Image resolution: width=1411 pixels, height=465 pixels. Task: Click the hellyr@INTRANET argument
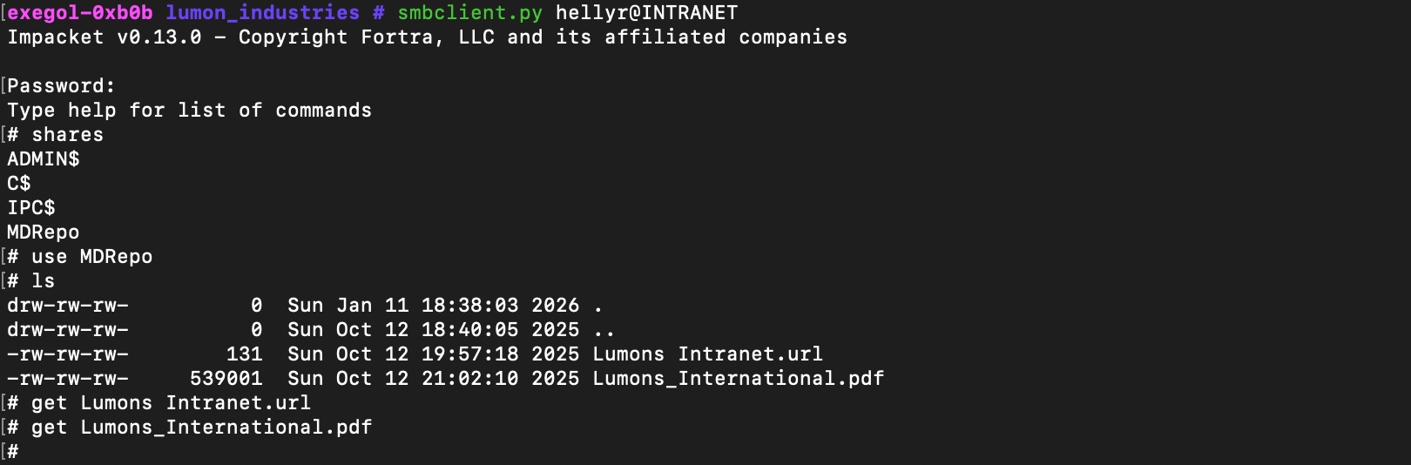tap(646, 13)
